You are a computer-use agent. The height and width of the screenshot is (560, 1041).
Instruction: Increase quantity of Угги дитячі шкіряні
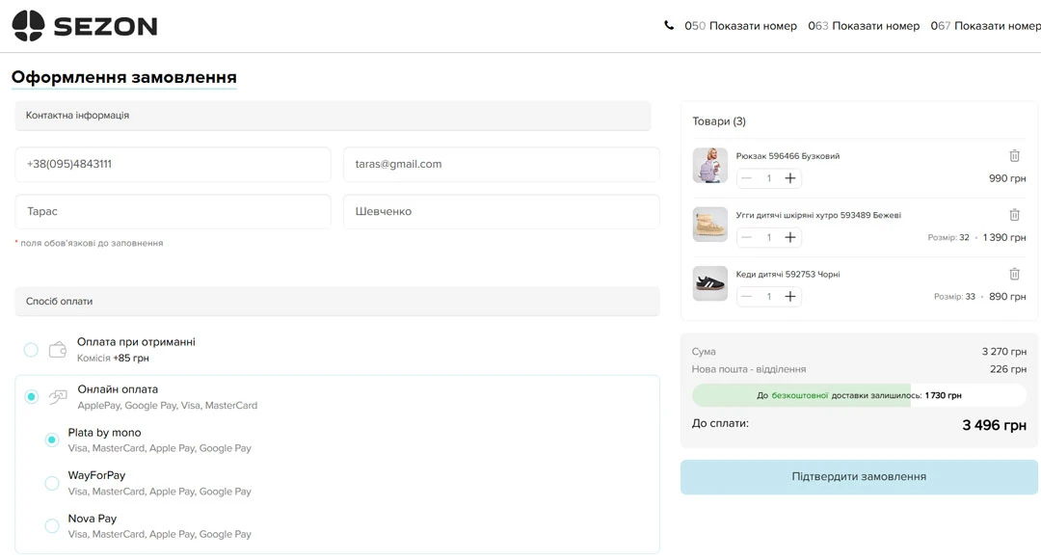[790, 237]
